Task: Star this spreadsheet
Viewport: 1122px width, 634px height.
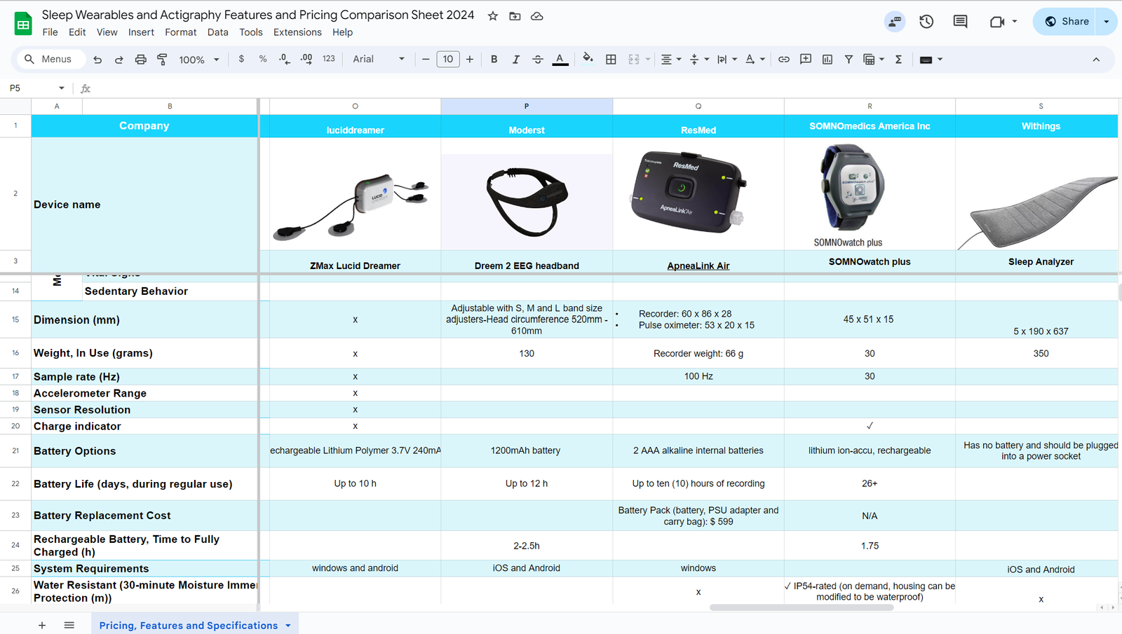Action: pos(493,16)
